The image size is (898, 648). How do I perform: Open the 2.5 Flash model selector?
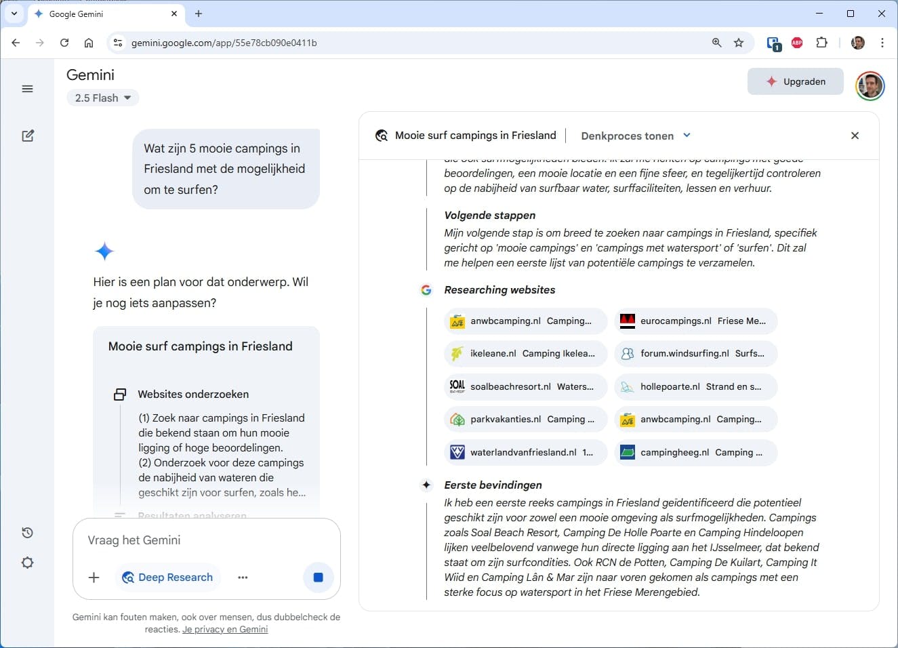pos(103,98)
